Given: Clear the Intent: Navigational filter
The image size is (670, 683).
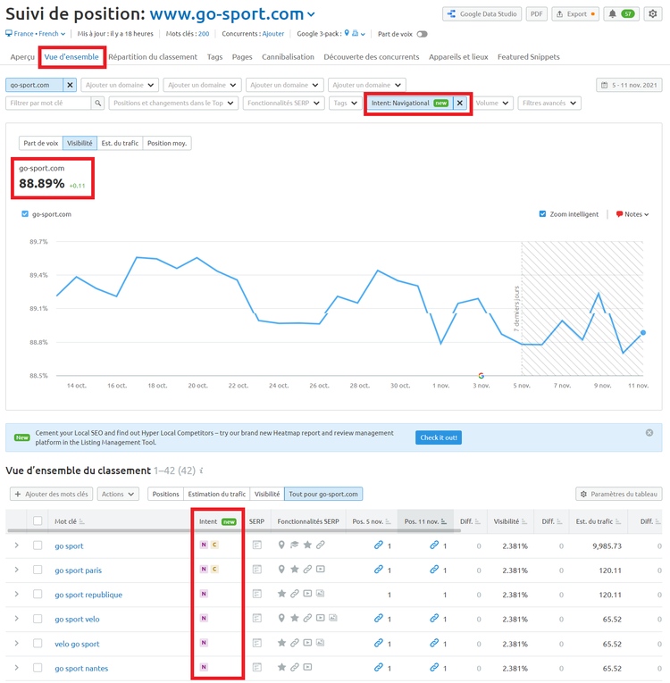Looking at the screenshot, I should 459,104.
